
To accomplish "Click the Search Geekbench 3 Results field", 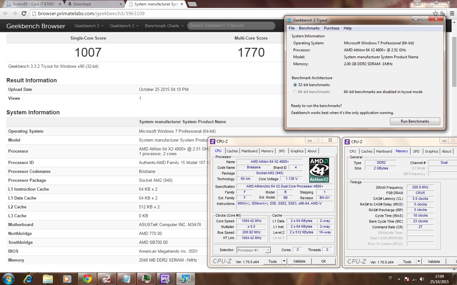I will (x=231, y=26).
